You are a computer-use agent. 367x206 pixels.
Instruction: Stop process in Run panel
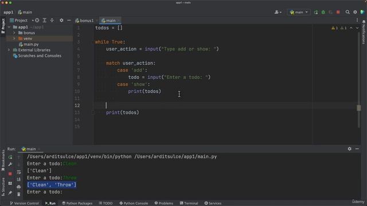point(10,174)
